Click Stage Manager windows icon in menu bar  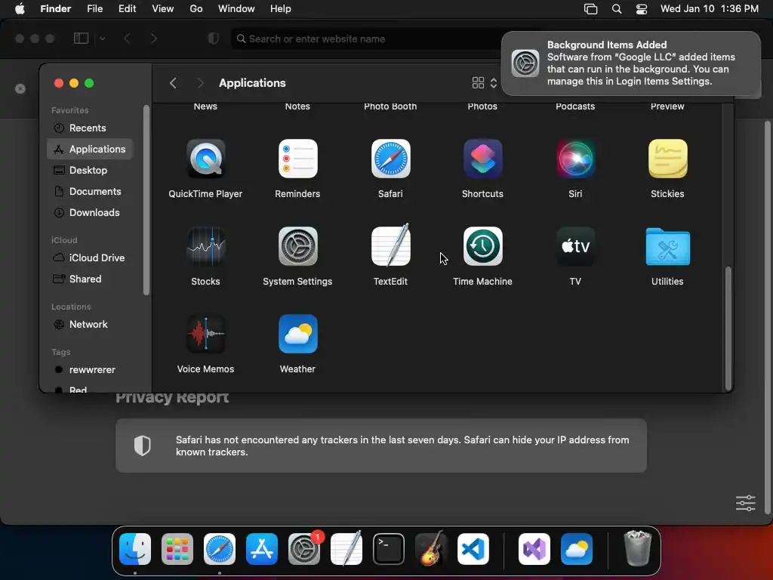tap(590, 9)
